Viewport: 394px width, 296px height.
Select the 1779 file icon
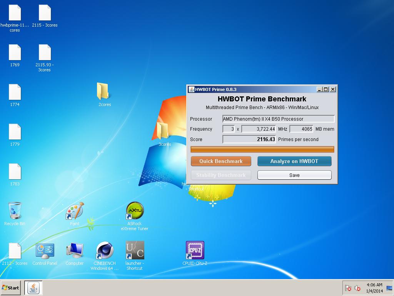click(x=15, y=132)
